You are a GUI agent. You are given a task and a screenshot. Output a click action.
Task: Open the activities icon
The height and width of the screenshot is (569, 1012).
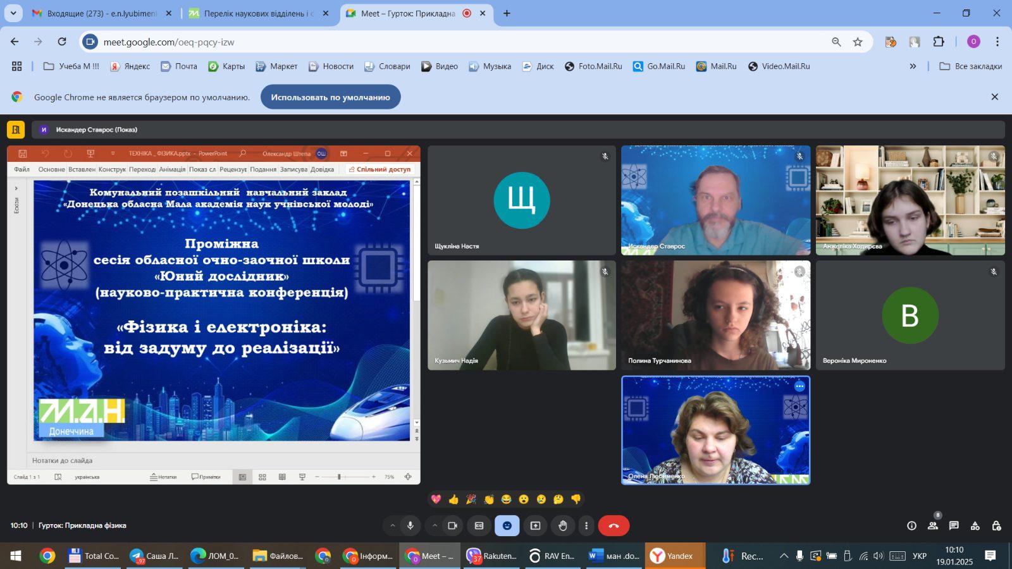point(975,525)
